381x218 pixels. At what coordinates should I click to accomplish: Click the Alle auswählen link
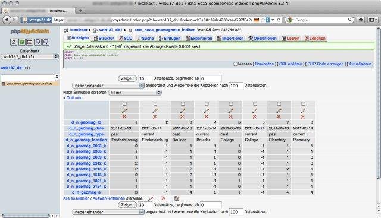pos(76,198)
